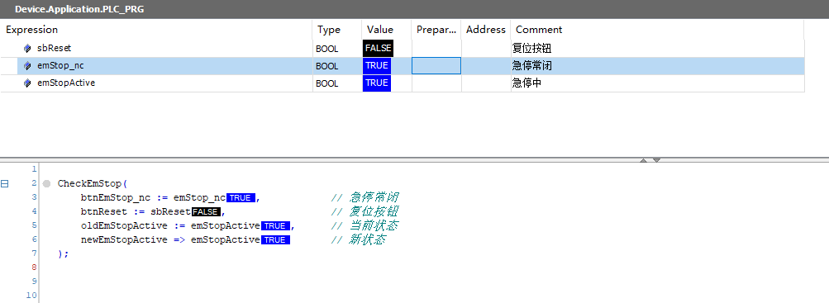
Task: Sort by the Expression column header
Action: click(31, 30)
